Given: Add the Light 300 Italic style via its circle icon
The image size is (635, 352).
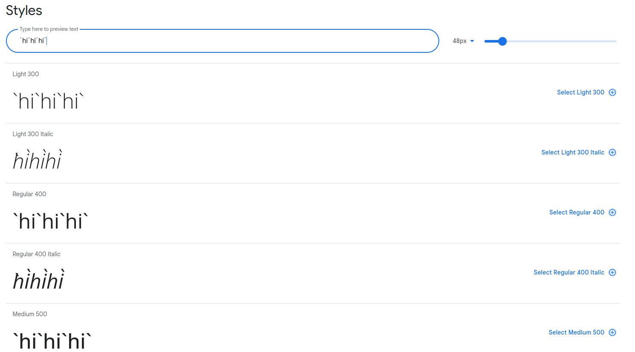Looking at the screenshot, I should pos(612,152).
